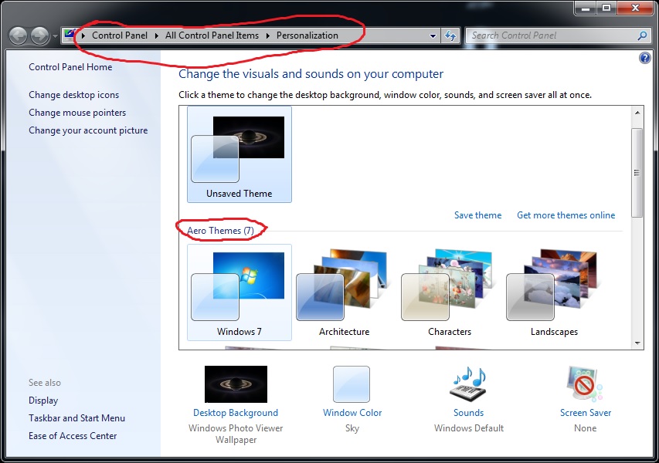Image resolution: width=659 pixels, height=463 pixels.
Task: Open Help with the question mark icon
Action: point(645,58)
